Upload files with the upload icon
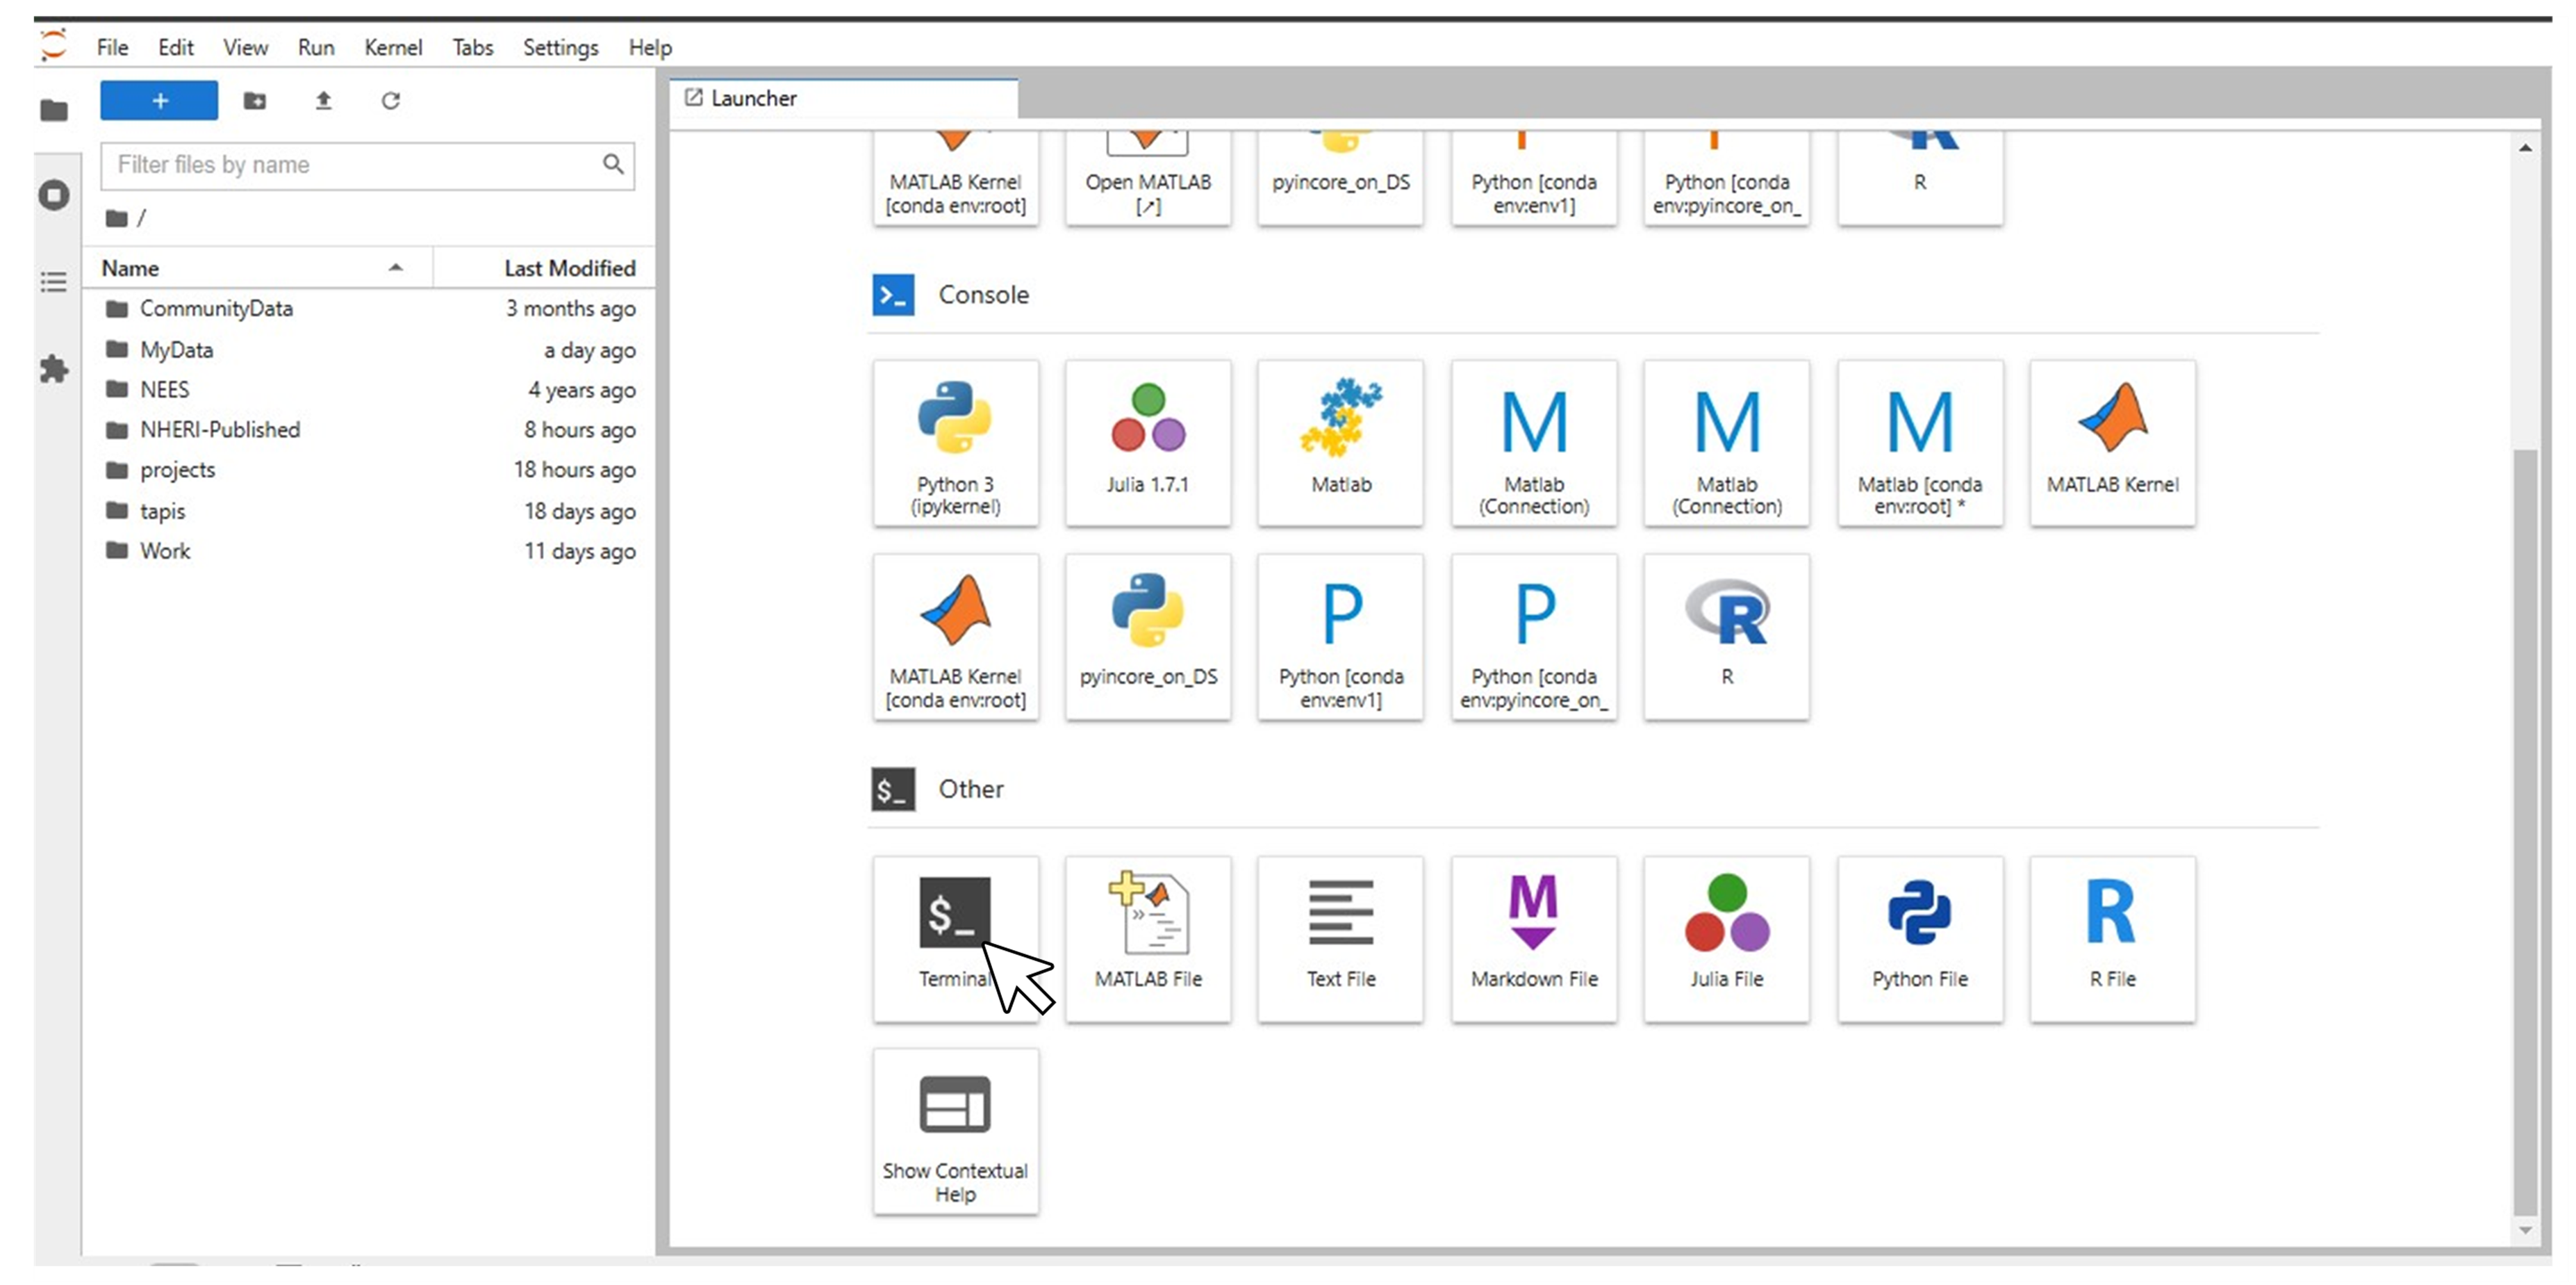Viewport: 2576px width, 1285px height. (x=323, y=101)
